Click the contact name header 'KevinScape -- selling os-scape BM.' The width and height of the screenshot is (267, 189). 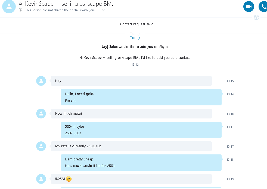[x=69, y=4]
